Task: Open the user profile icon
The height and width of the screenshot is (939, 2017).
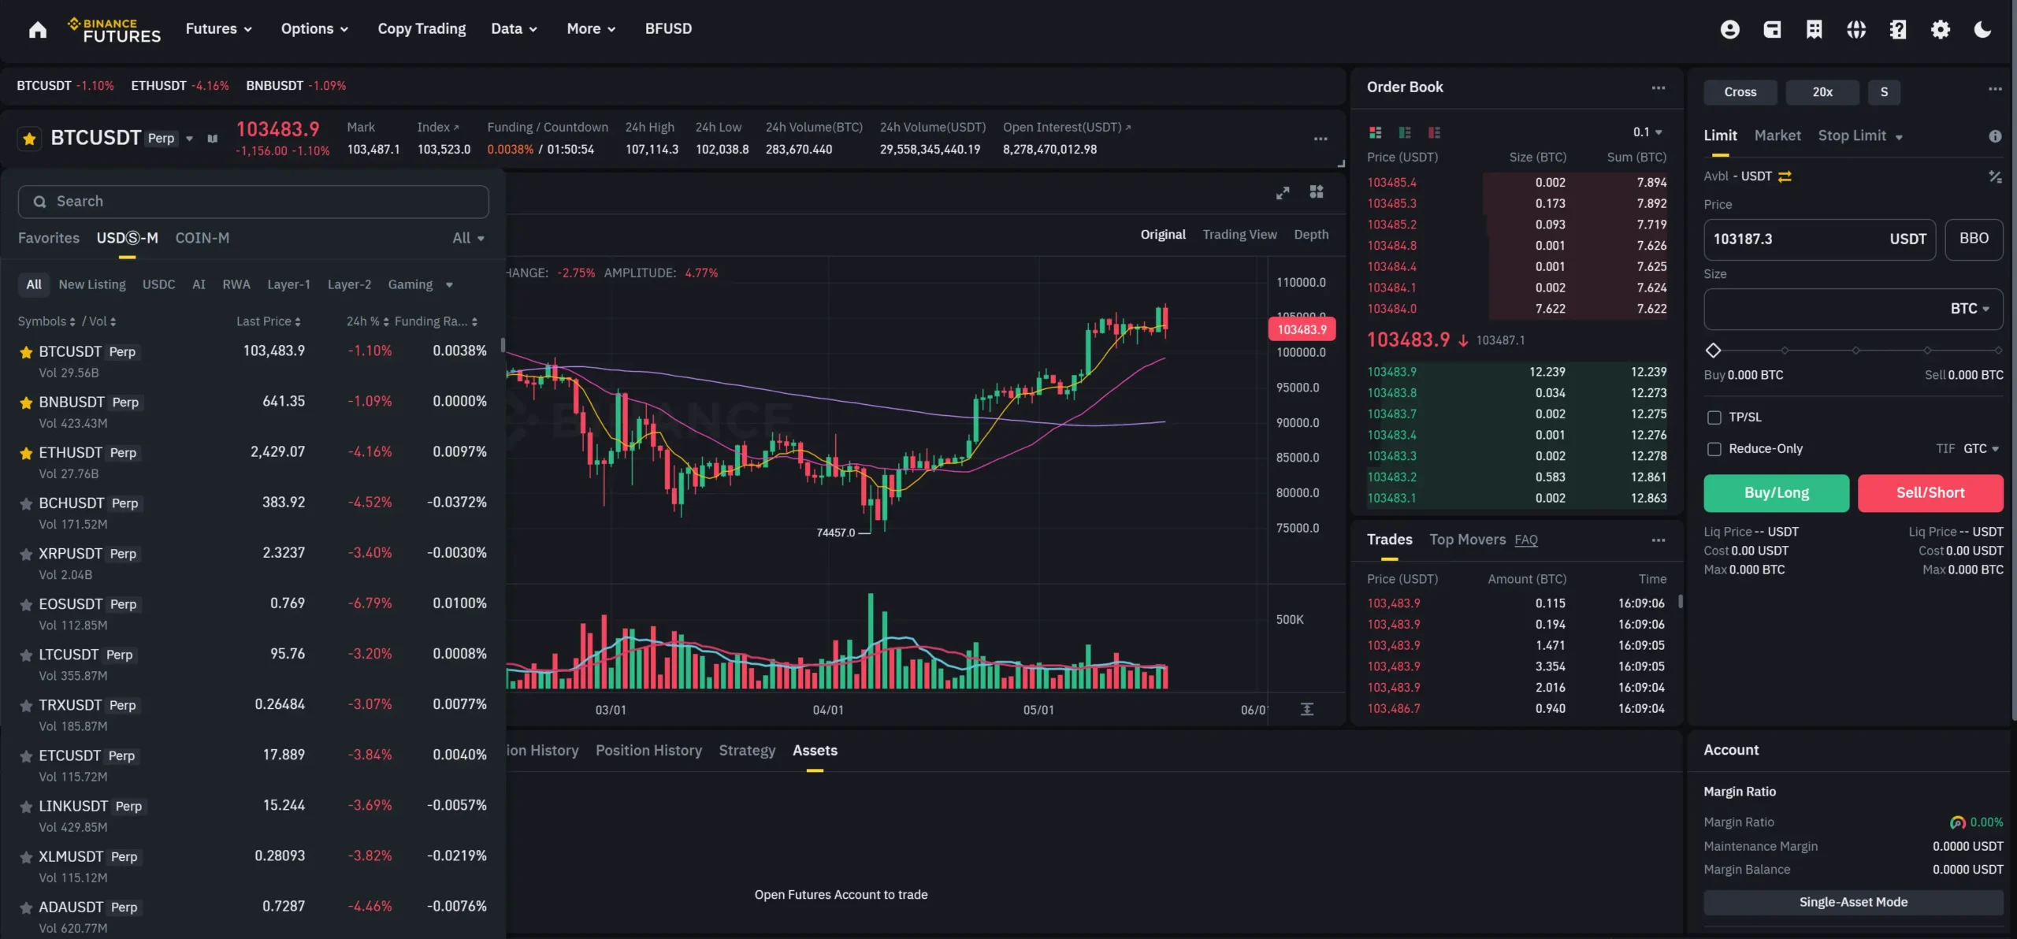Action: pos(1729,29)
